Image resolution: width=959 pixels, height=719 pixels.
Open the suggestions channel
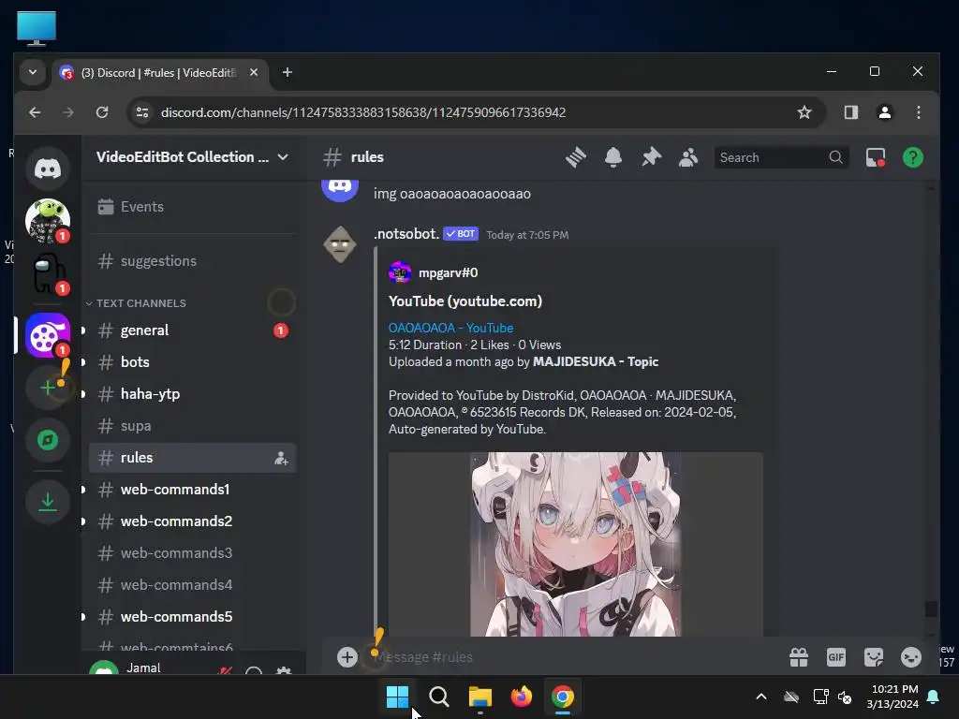click(192, 261)
